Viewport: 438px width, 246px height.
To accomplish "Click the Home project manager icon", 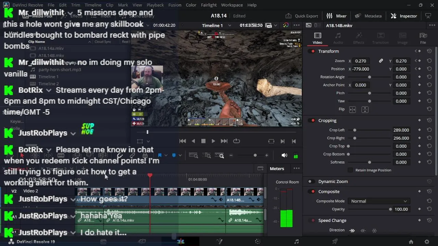I will (411, 242).
